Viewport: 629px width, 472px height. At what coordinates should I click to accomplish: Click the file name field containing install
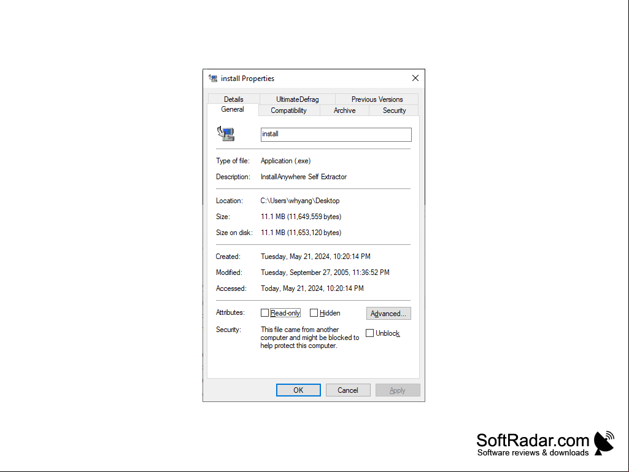point(336,134)
